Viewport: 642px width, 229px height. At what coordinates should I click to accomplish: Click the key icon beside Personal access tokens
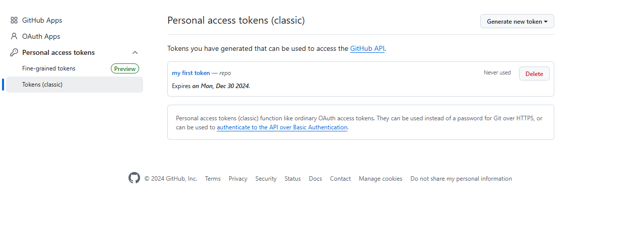[14, 52]
